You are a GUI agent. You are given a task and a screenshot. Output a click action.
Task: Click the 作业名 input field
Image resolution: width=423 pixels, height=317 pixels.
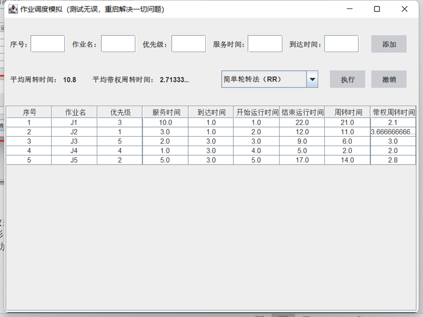pos(118,43)
